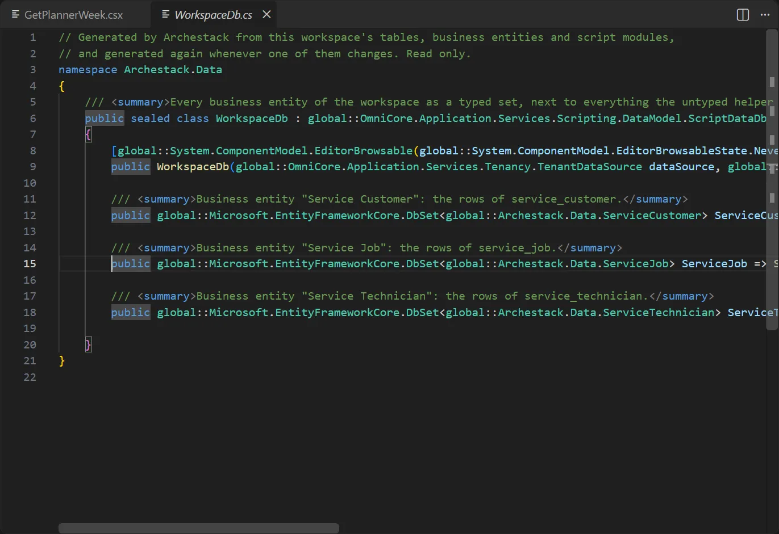The image size is (779, 534).
Task: Click the file icon on GetPlannerWeek.csx tab
Action: pos(15,15)
